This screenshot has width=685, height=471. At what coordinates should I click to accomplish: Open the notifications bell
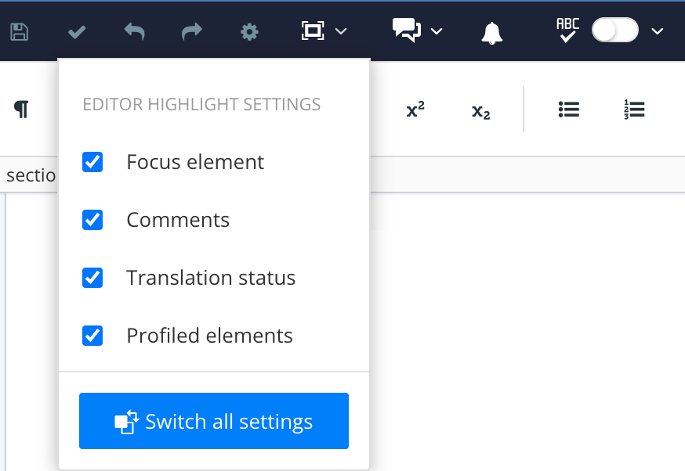[x=491, y=33]
